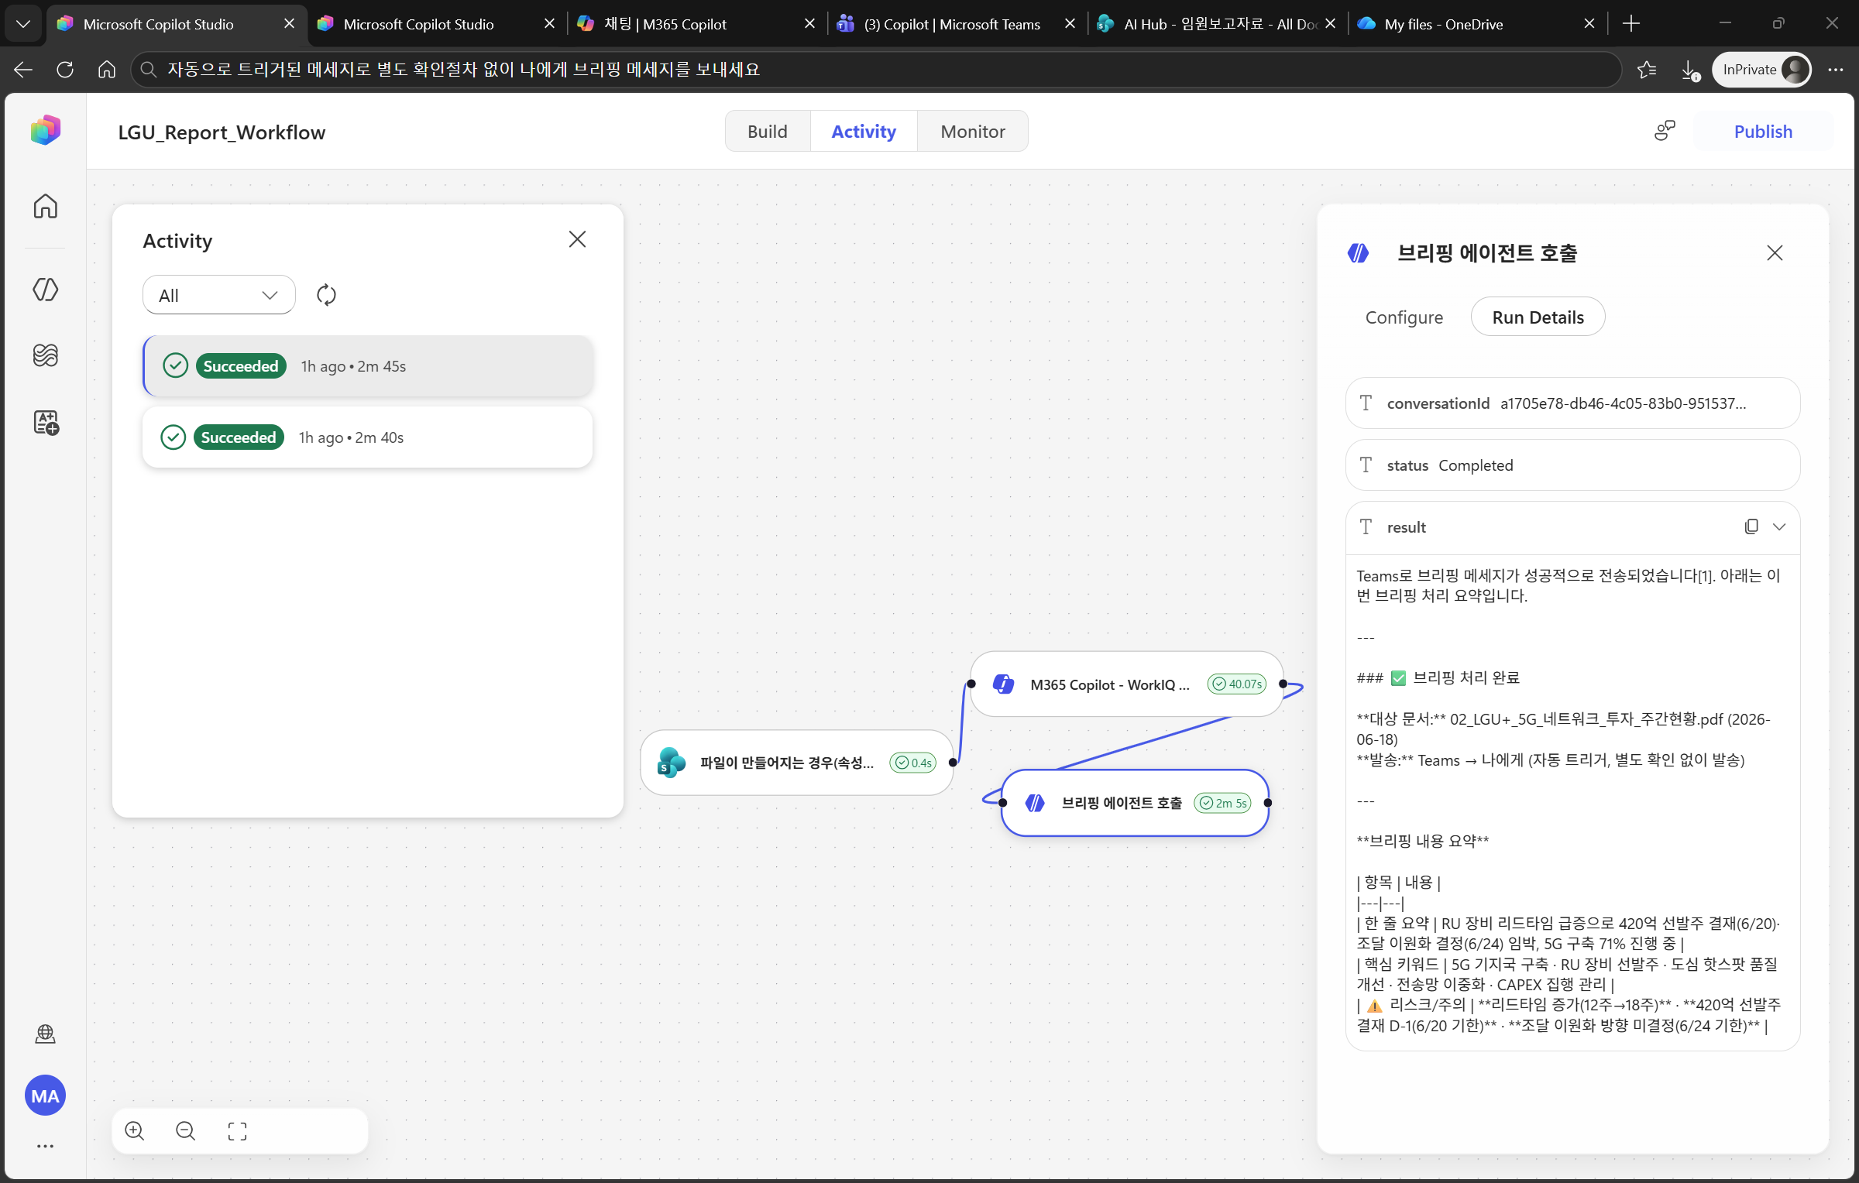Image resolution: width=1859 pixels, height=1183 pixels.
Task: Switch to the Activity tab
Action: (864, 131)
